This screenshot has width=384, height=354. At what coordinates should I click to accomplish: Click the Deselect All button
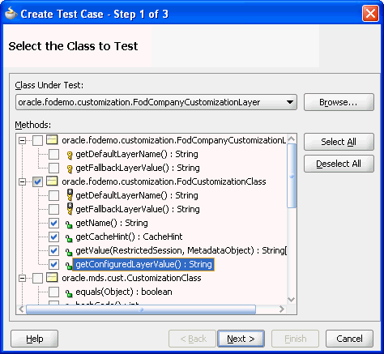tap(339, 164)
